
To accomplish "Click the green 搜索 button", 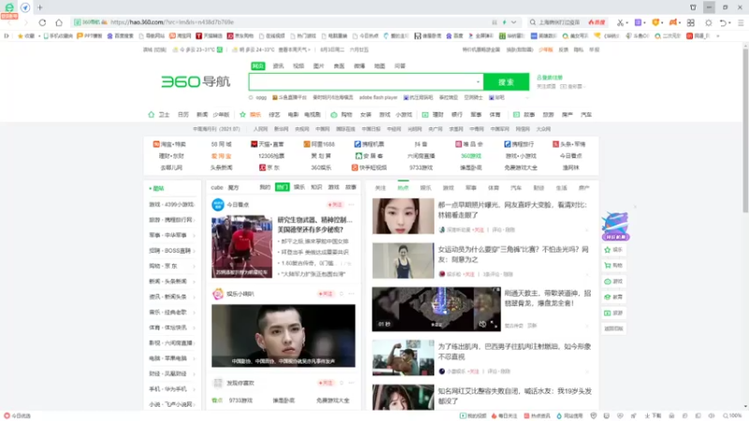I will point(506,81).
